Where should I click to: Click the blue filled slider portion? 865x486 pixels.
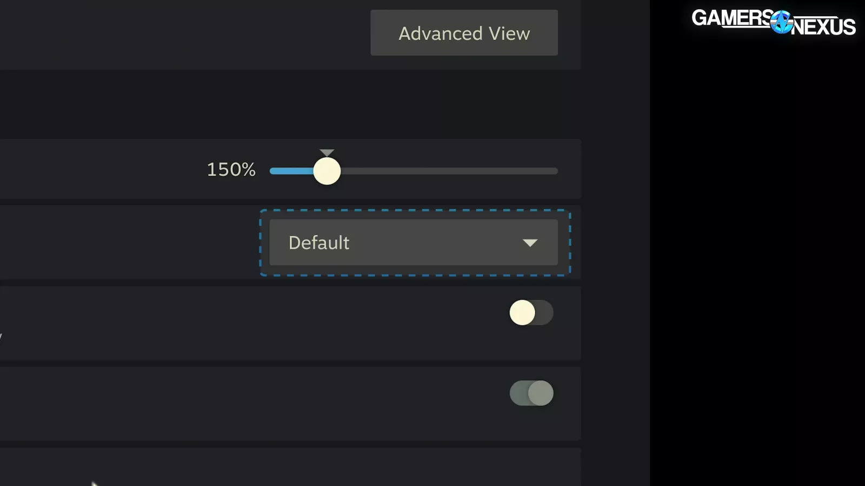click(291, 171)
